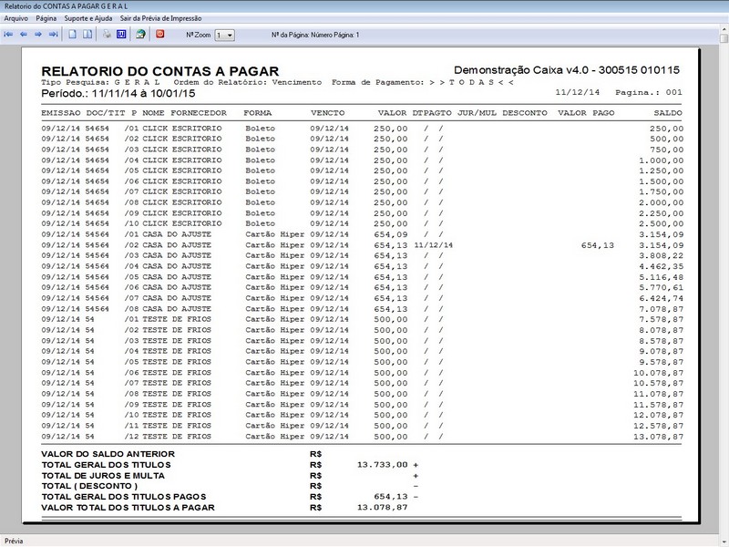Click the printer icon in toolbar

tap(107, 35)
